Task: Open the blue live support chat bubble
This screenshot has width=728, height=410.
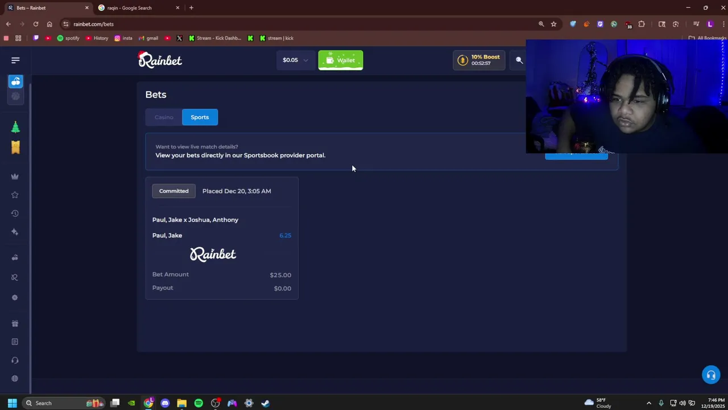Action: [x=711, y=375]
